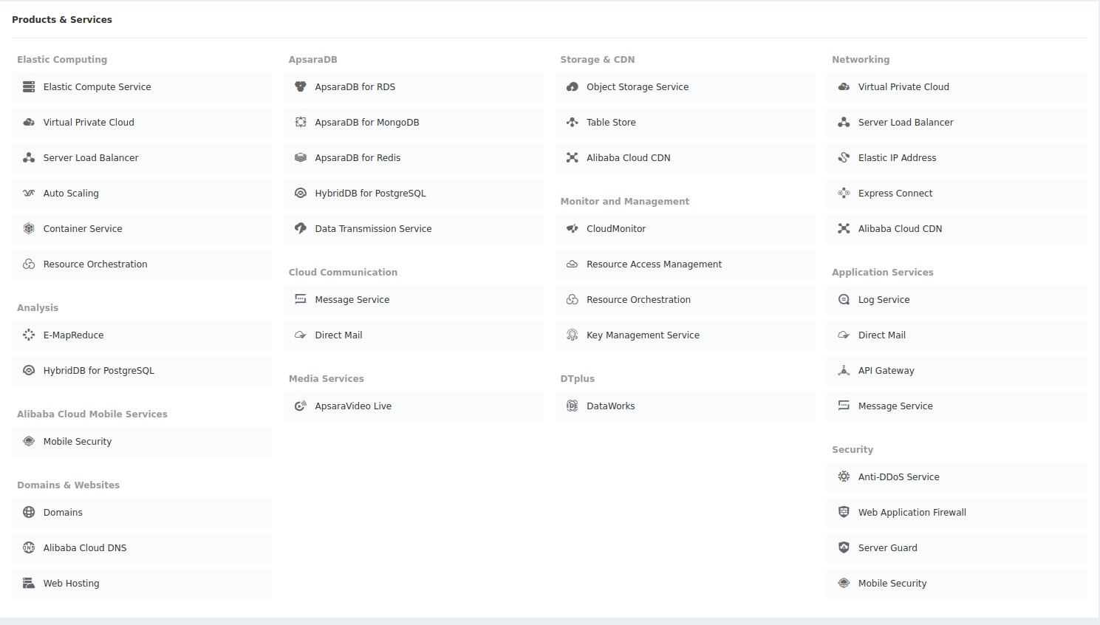The height and width of the screenshot is (625, 1100).
Task: Click the DTplus section heading
Action: [578, 379]
